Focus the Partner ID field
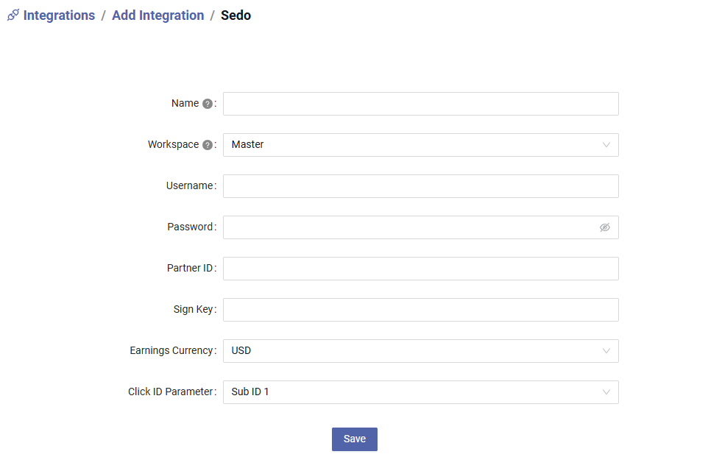The height and width of the screenshot is (457, 708). (x=421, y=269)
